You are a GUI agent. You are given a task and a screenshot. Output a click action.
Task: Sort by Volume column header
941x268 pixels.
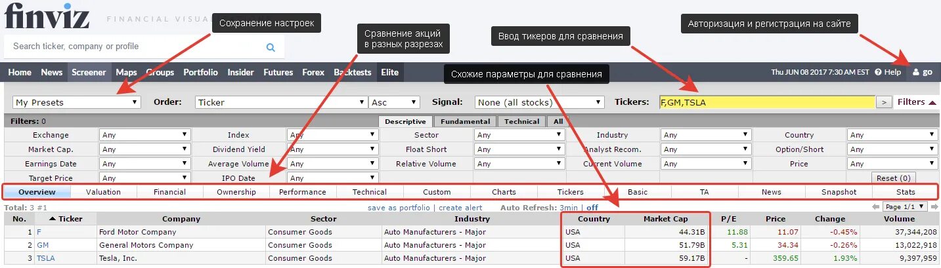click(899, 219)
